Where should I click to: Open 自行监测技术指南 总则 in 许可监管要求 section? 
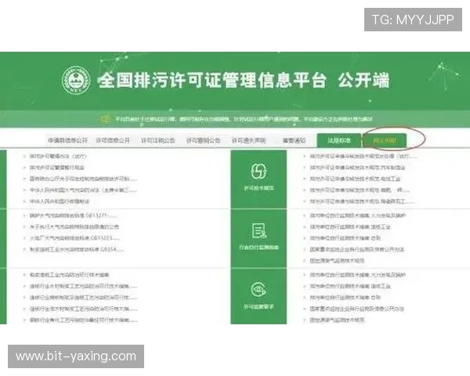click(x=345, y=298)
